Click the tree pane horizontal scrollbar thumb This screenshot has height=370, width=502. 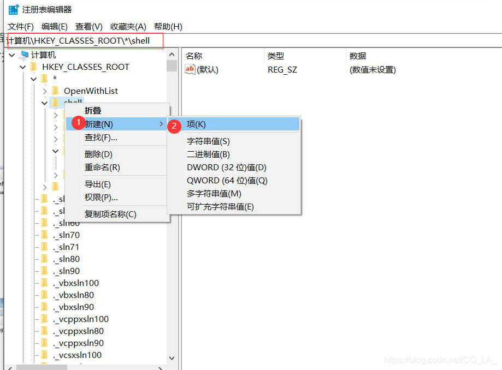click(x=42, y=367)
